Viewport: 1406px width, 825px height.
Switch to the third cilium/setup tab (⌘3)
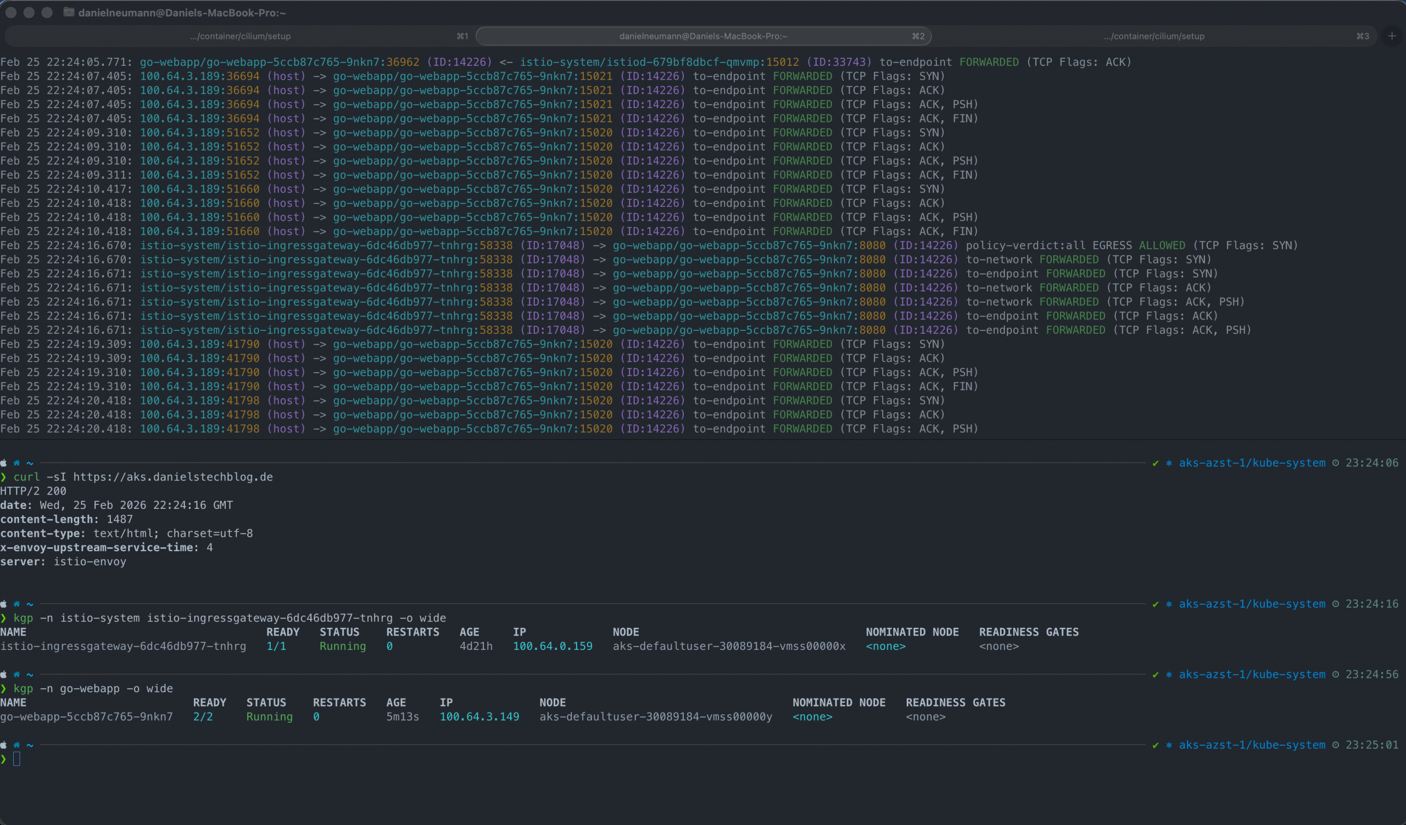coord(1154,36)
